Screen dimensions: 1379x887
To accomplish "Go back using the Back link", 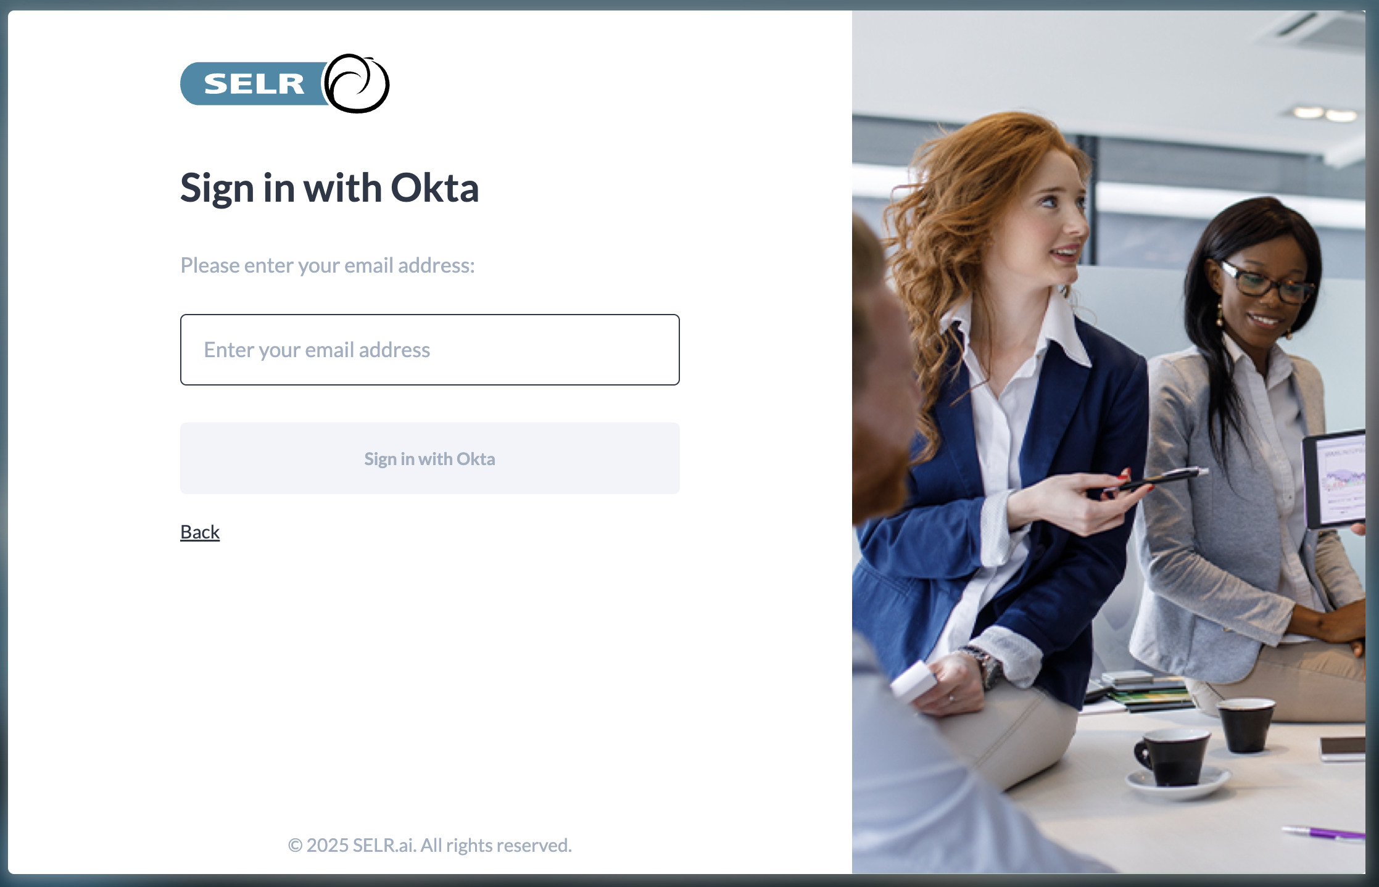I will (200, 532).
